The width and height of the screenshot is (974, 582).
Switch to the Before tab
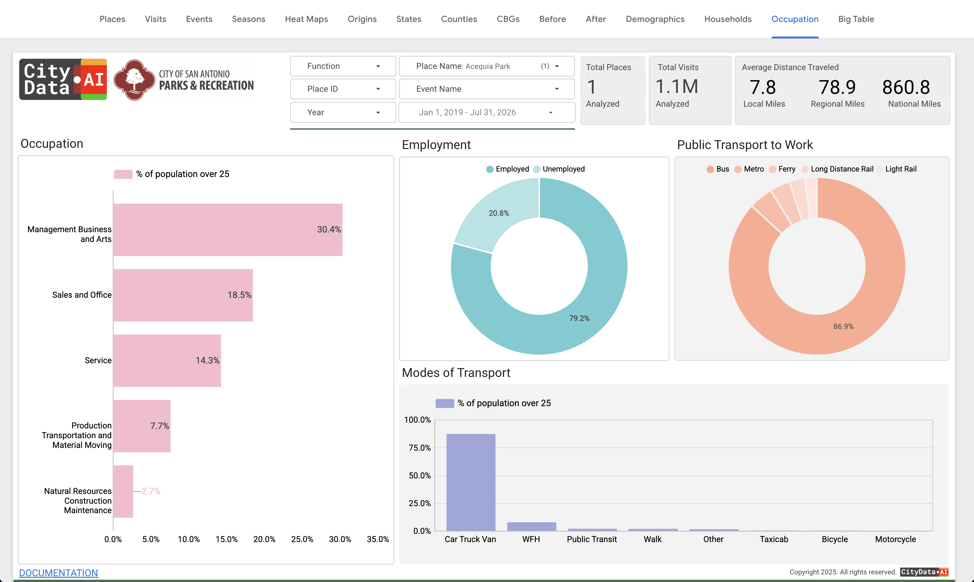tap(553, 19)
